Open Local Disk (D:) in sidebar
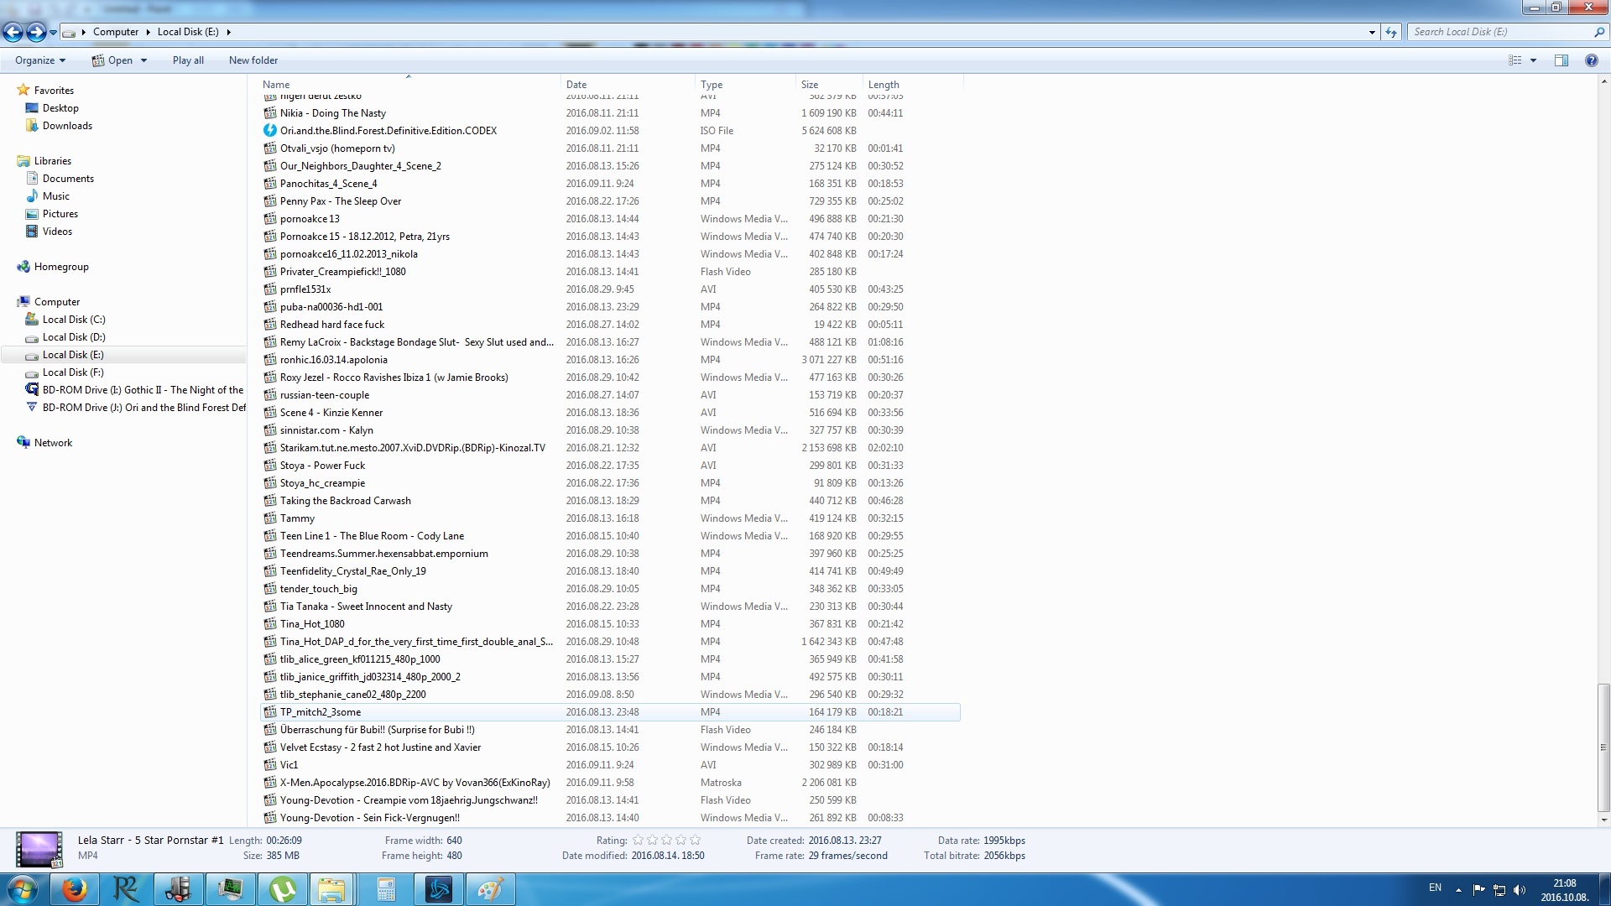 [74, 337]
